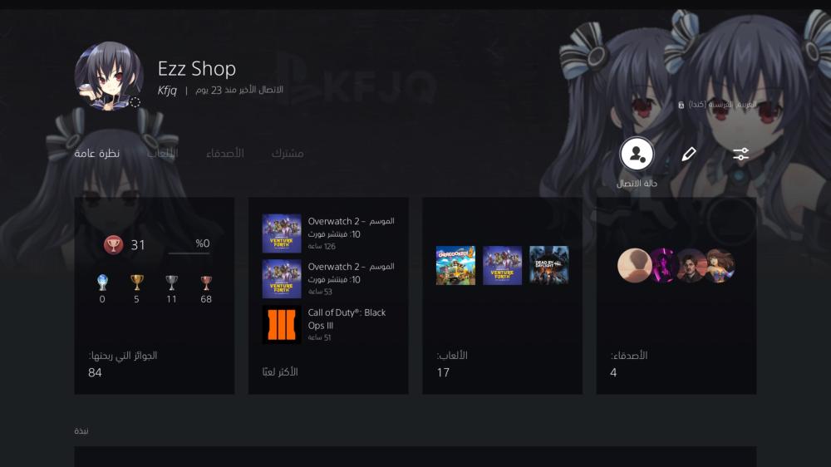Viewport: 831px width, 467px height.
Task: Select the silver trophy icon
Action: 171,283
